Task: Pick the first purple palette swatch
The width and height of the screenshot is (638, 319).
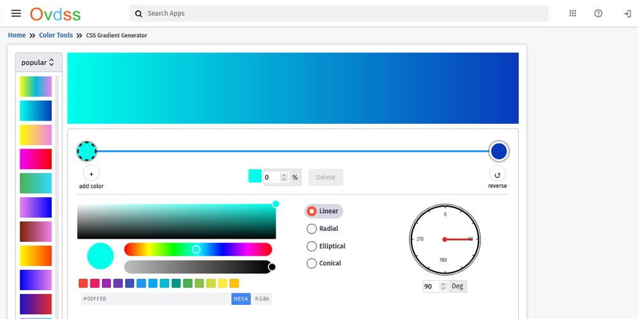Action: [106, 283]
